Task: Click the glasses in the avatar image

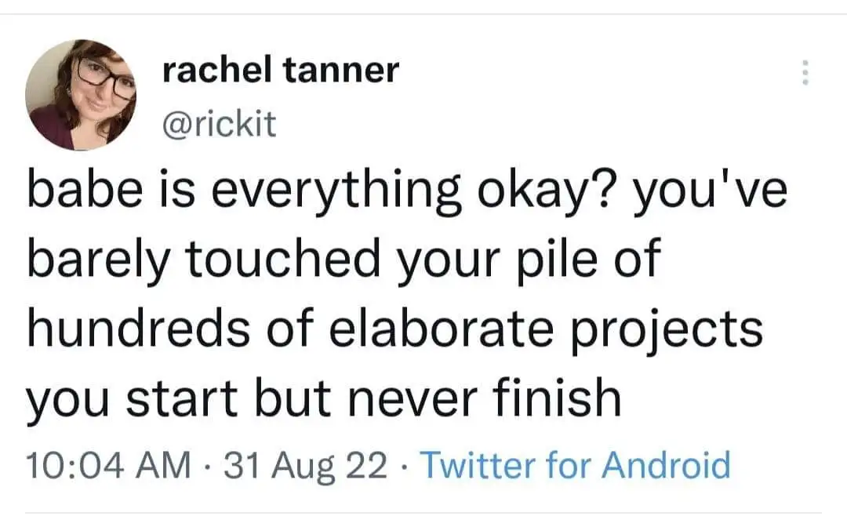Action: click(105, 80)
